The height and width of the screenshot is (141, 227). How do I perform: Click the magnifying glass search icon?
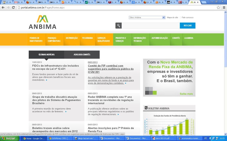119,26
